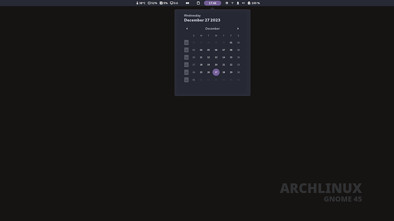The height and width of the screenshot is (221, 394).
Task: Choose day 21 in the calendar
Action: 224,64
